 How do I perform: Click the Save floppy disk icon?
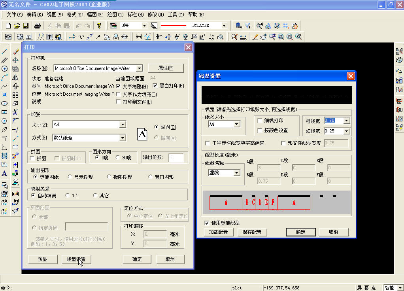(x=26, y=26)
